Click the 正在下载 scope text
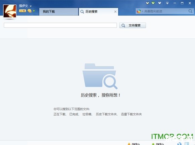This screenshot has width=195, height=145. (x=59, y=114)
